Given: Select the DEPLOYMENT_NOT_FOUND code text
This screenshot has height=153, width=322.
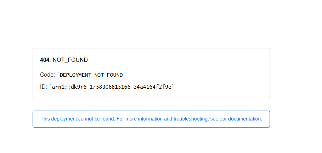Looking at the screenshot, I should pyautogui.click(x=91, y=75).
